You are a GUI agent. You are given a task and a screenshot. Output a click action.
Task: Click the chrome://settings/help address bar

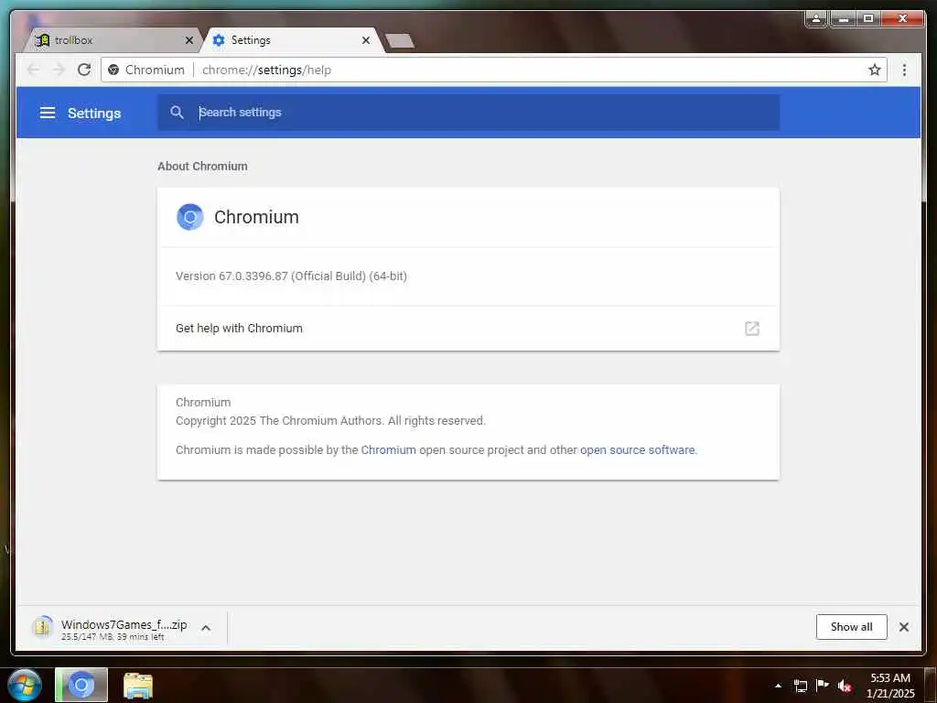(x=493, y=70)
